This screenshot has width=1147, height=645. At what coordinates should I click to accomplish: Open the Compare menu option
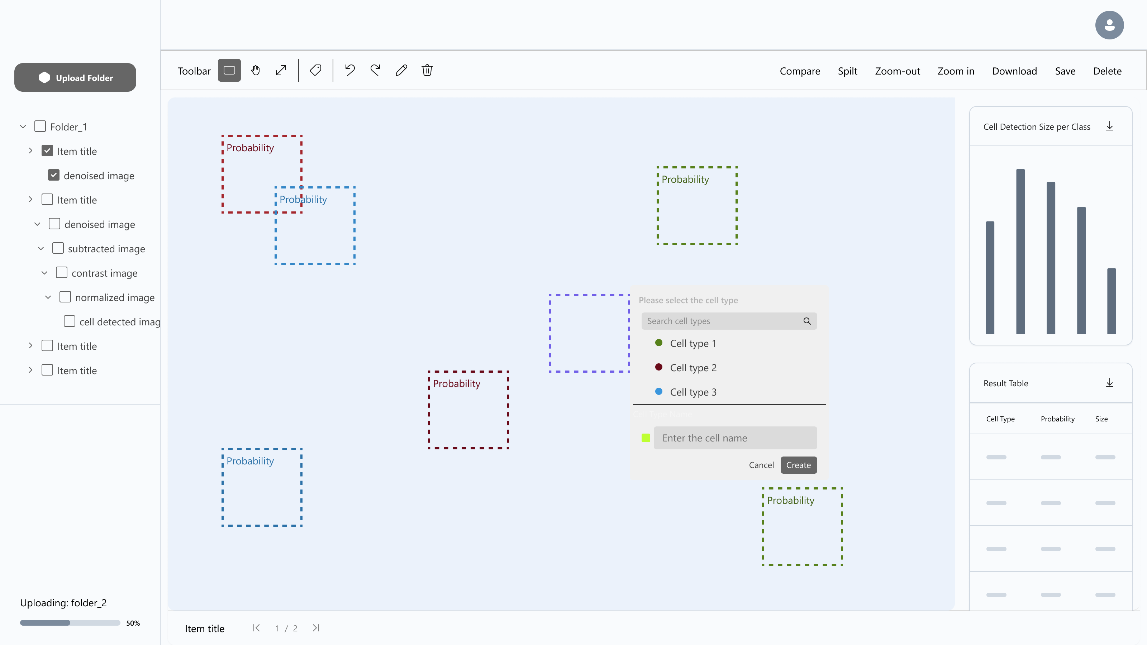coord(800,71)
